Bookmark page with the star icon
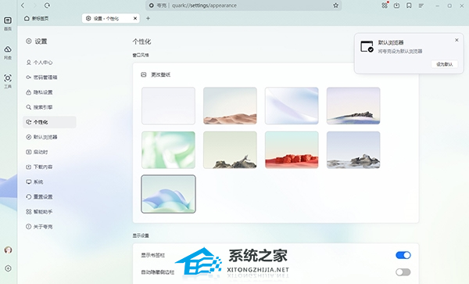The width and height of the screenshot is (469, 284). point(335,5)
